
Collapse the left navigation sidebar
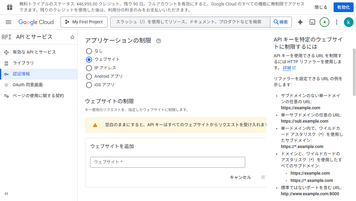[x=6, y=194]
